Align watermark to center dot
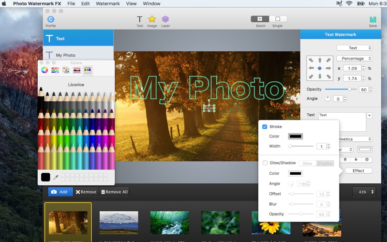Viewport: 387px width, 242px height. click(320, 68)
